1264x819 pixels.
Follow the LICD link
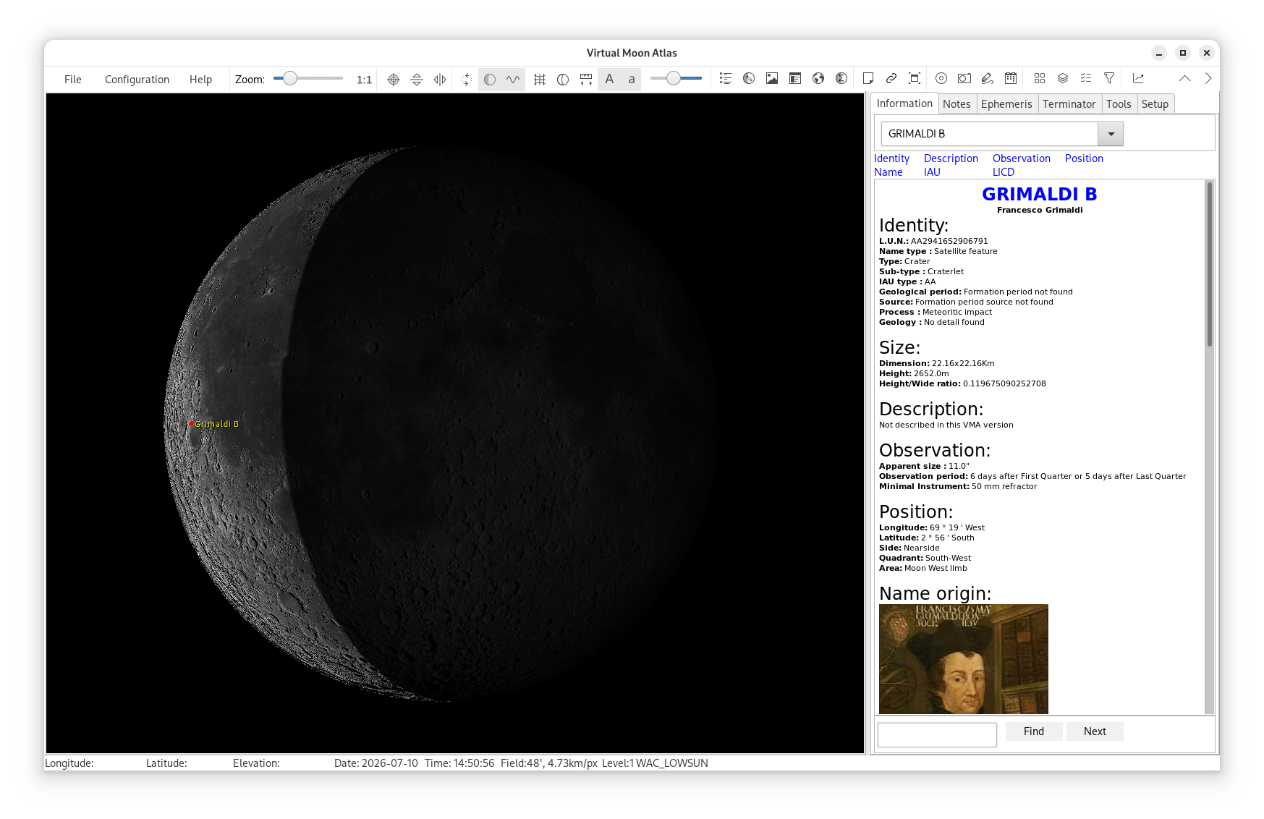click(1004, 172)
